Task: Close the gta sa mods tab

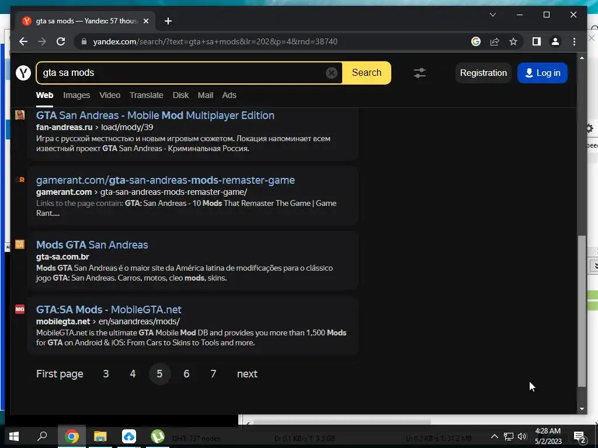Action: coord(145,21)
